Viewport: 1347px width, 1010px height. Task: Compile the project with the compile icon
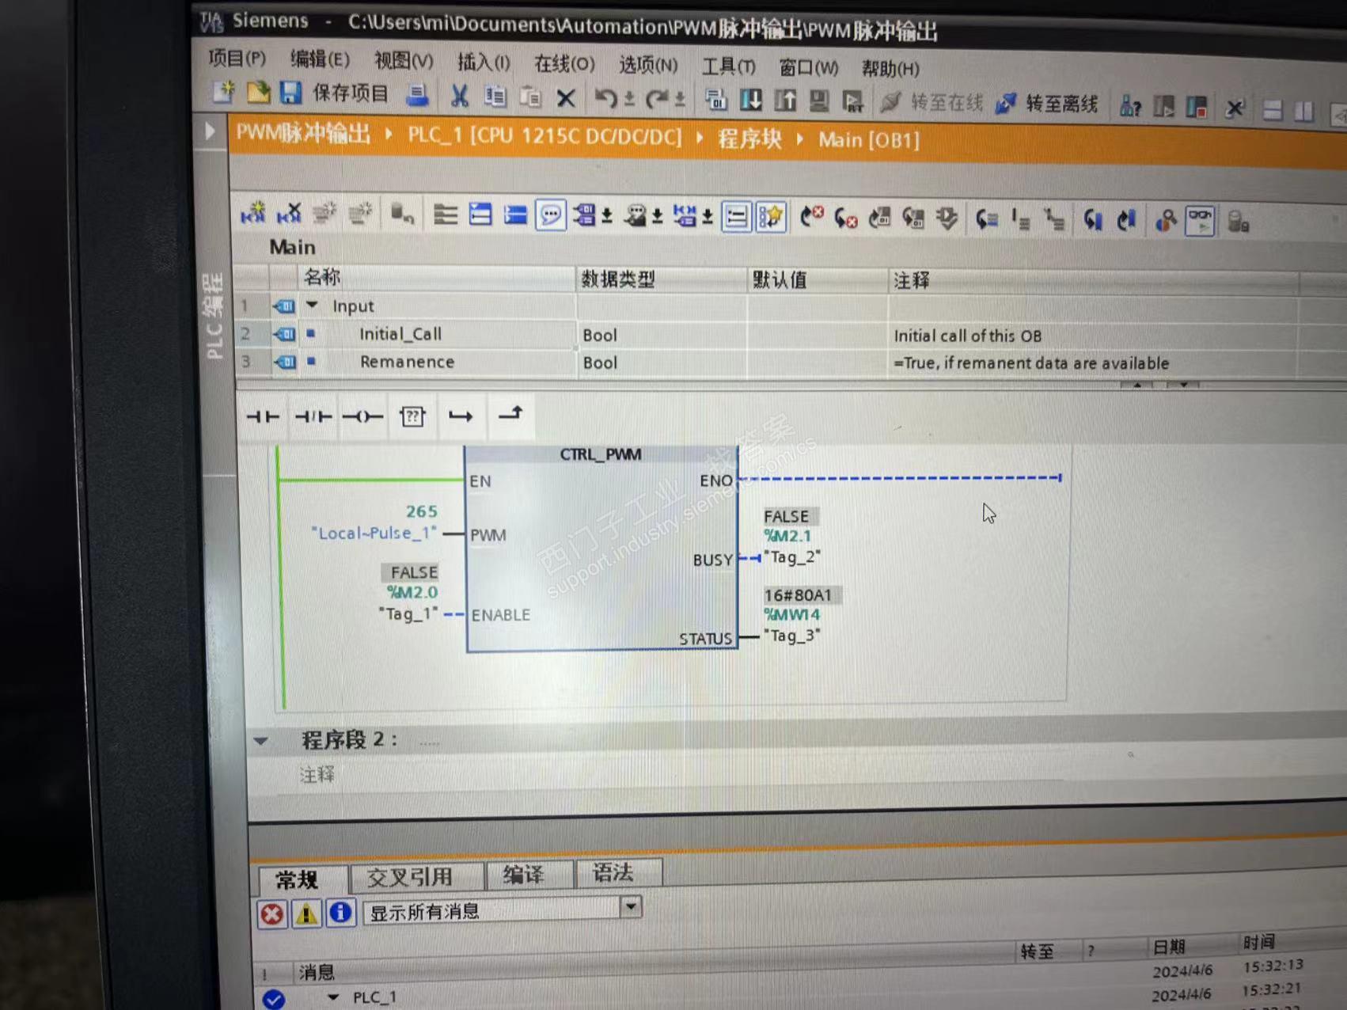click(x=715, y=100)
